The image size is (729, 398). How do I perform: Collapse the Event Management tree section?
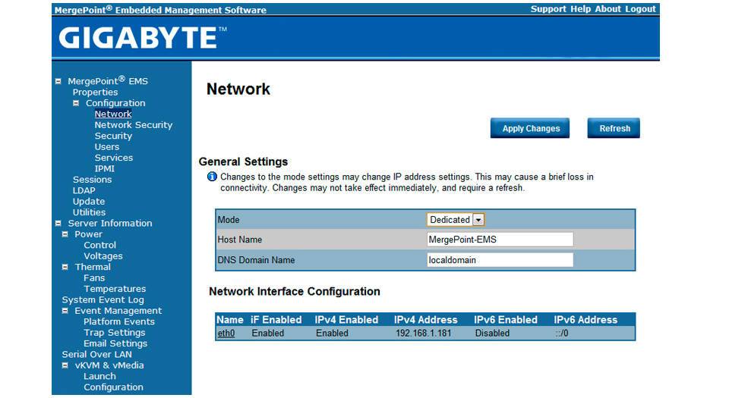tap(65, 311)
